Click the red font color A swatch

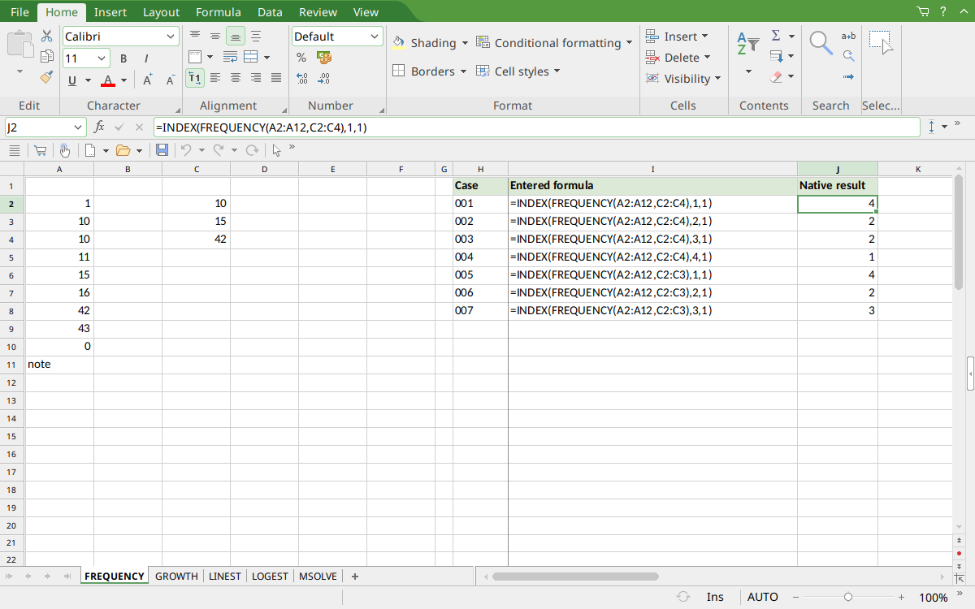click(108, 80)
